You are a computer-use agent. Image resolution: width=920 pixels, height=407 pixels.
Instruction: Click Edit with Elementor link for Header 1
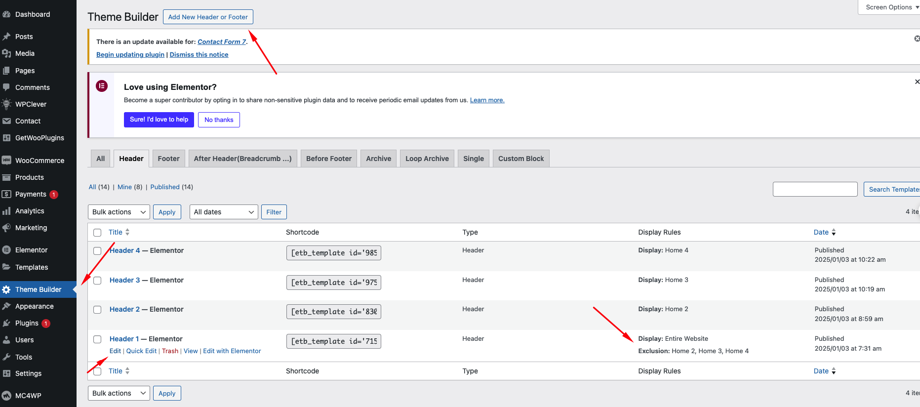pos(232,351)
